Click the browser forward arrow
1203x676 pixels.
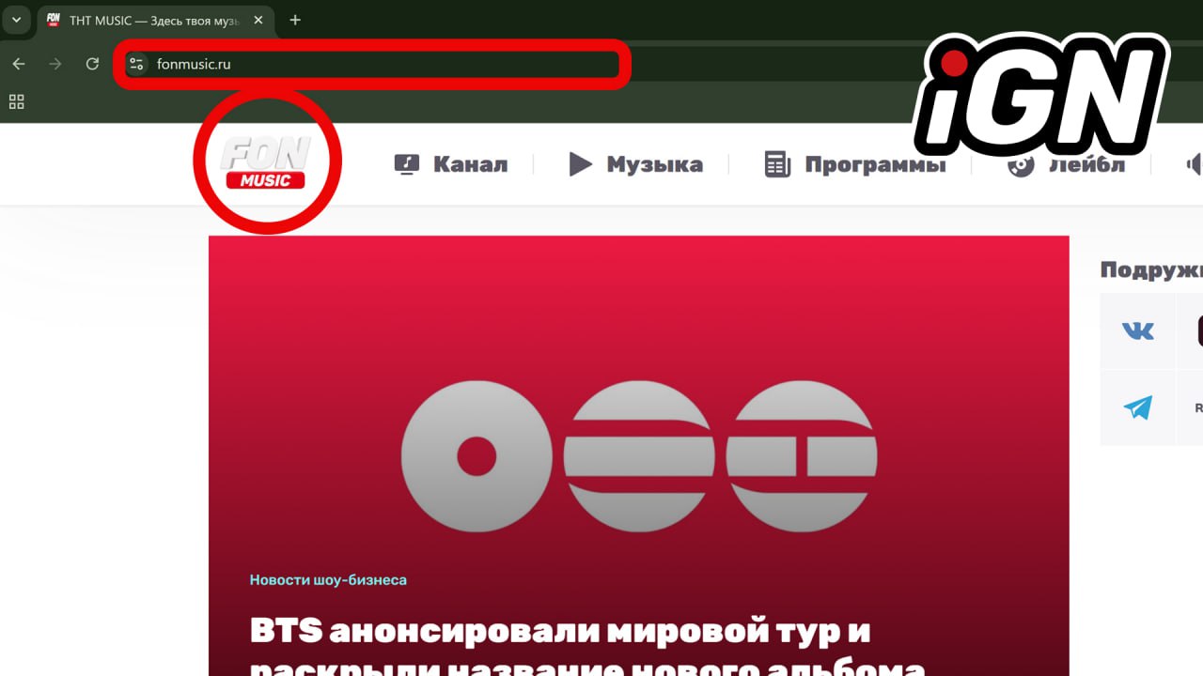[x=55, y=64]
